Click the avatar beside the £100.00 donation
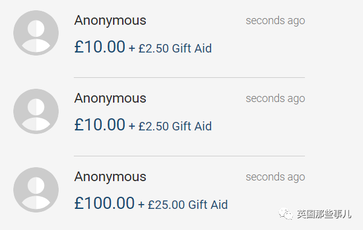 pyautogui.click(x=36, y=190)
